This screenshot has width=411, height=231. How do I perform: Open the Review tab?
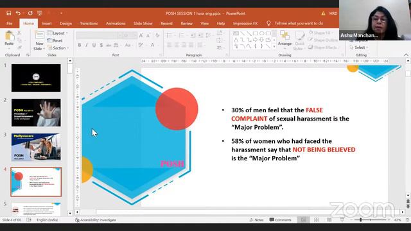pyautogui.click(x=186, y=23)
